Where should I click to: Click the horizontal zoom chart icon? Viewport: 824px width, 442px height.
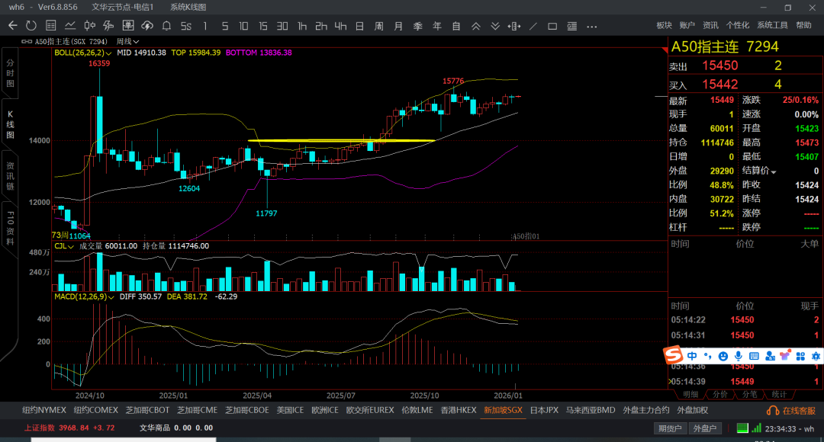(514, 26)
